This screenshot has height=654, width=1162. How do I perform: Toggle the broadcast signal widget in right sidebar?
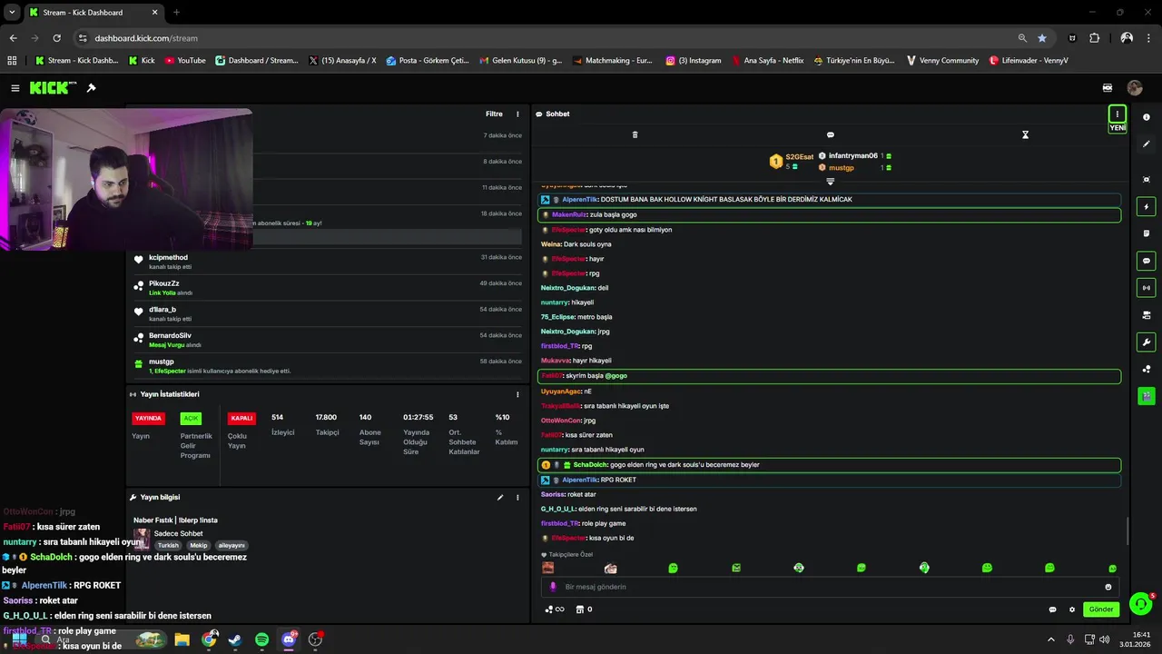(x=1147, y=288)
